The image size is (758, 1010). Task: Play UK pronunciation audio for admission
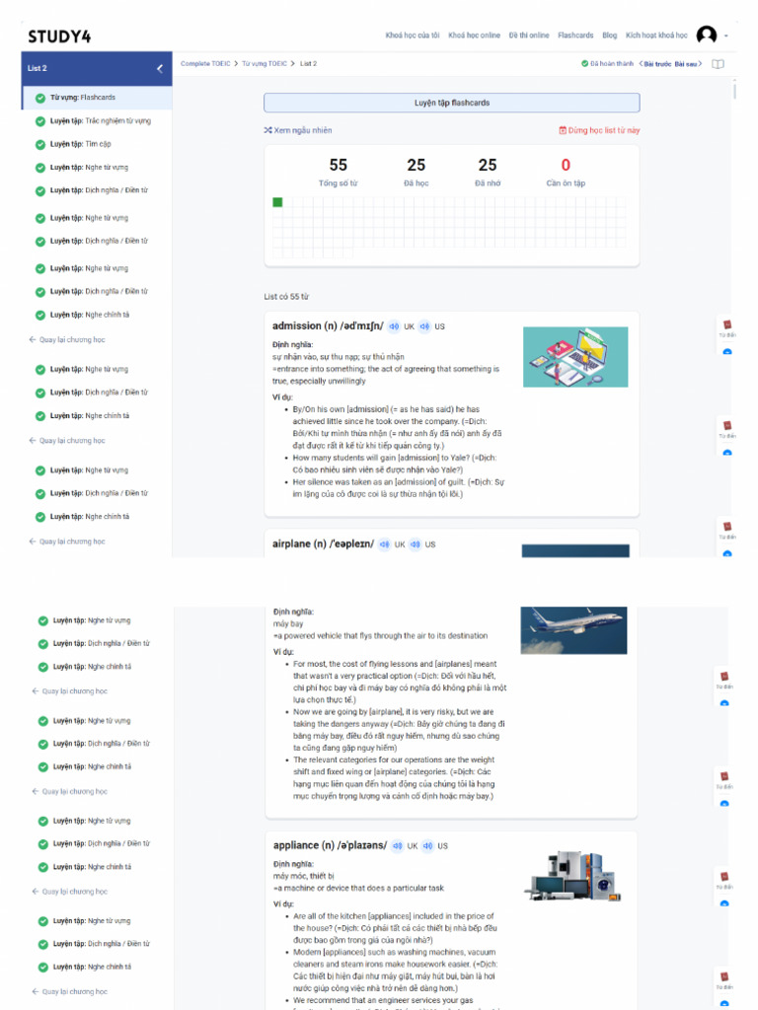(x=394, y=326)
